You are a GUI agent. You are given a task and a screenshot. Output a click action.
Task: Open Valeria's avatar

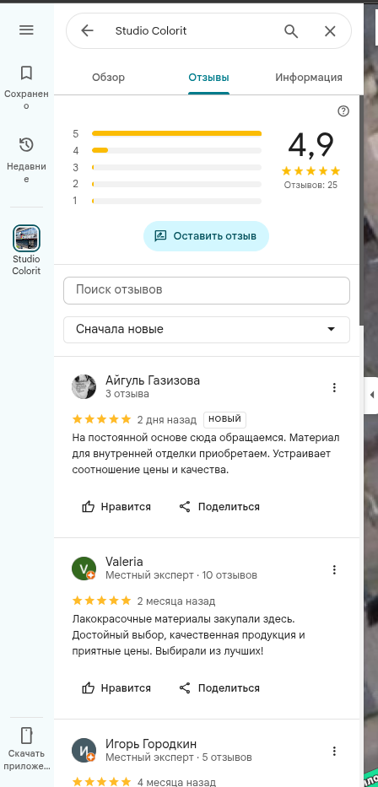[x=84, y=569]
